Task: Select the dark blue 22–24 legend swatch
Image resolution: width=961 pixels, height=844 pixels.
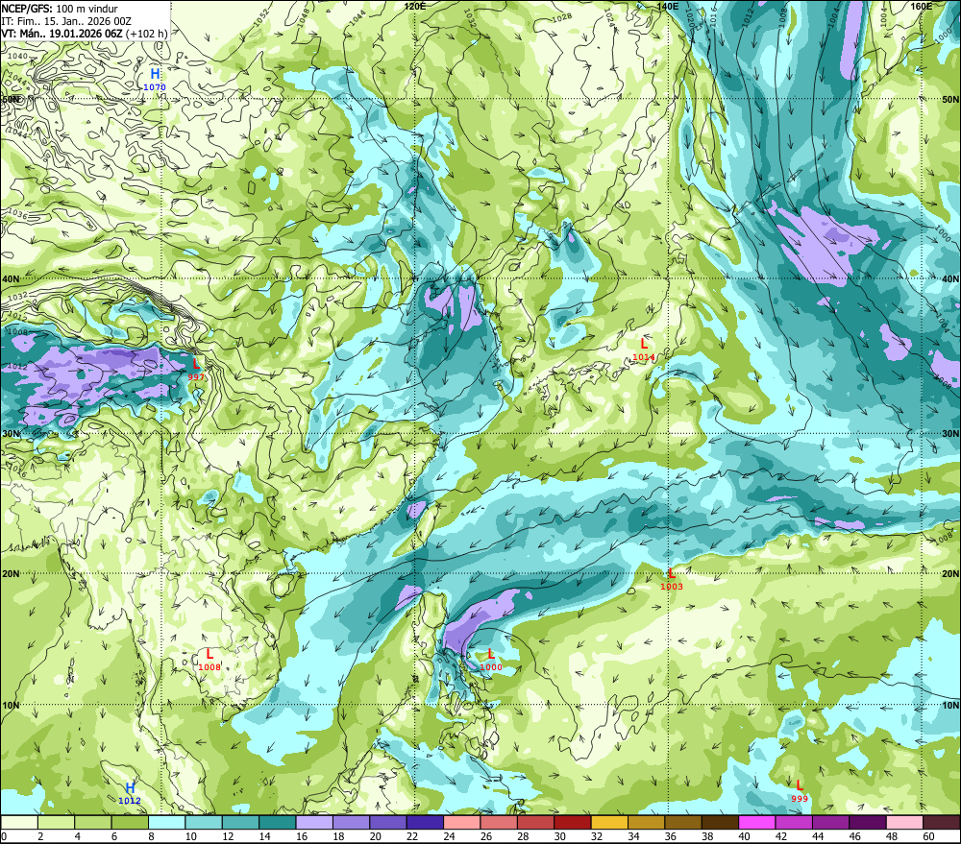Action: [426, 822]
